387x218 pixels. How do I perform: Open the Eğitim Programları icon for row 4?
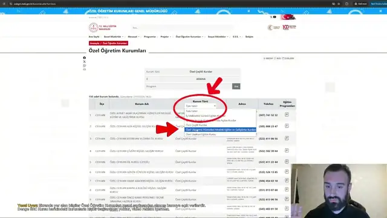[287, 150]
